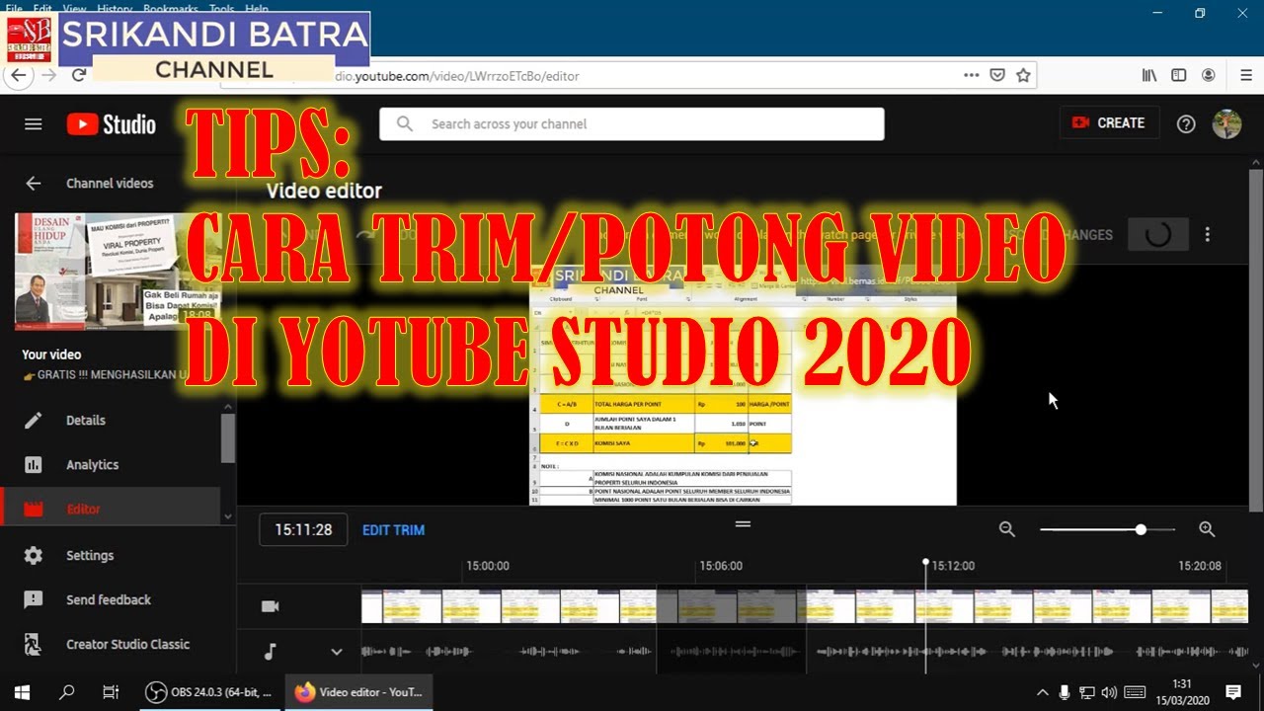
Task: Zoom in the timeline with magnifier plus
Action: coord(1207,529)
